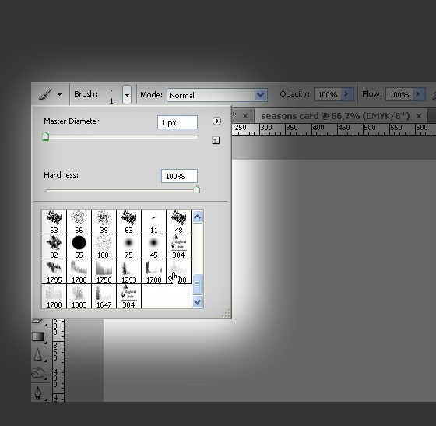Select the Sharpen tool
This screenshot has width=436, height=426.
(38, 355)
